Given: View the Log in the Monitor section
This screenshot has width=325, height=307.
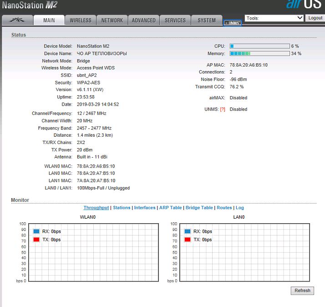Looking at the screenshot, I should [240, 208].
